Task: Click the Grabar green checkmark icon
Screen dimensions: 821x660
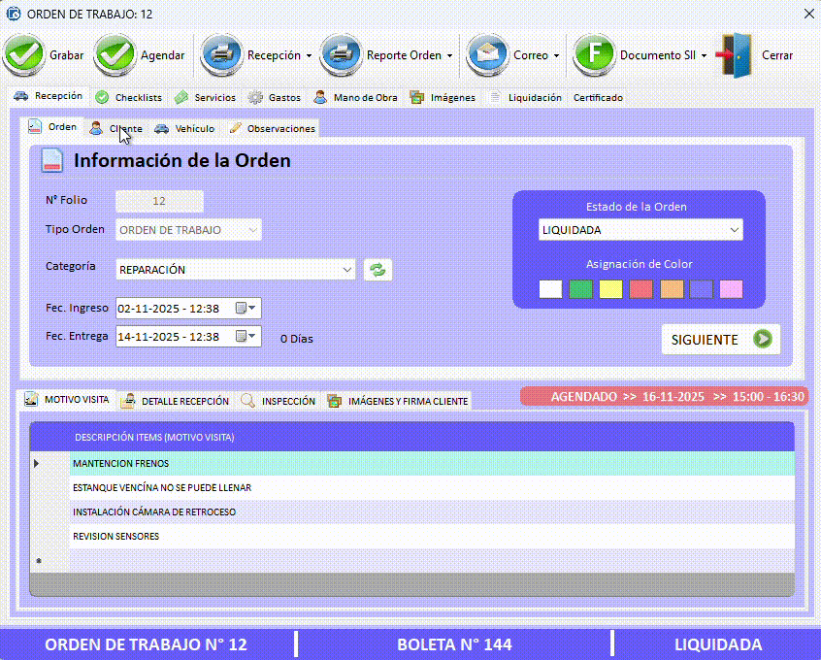Action: [23, 55]
